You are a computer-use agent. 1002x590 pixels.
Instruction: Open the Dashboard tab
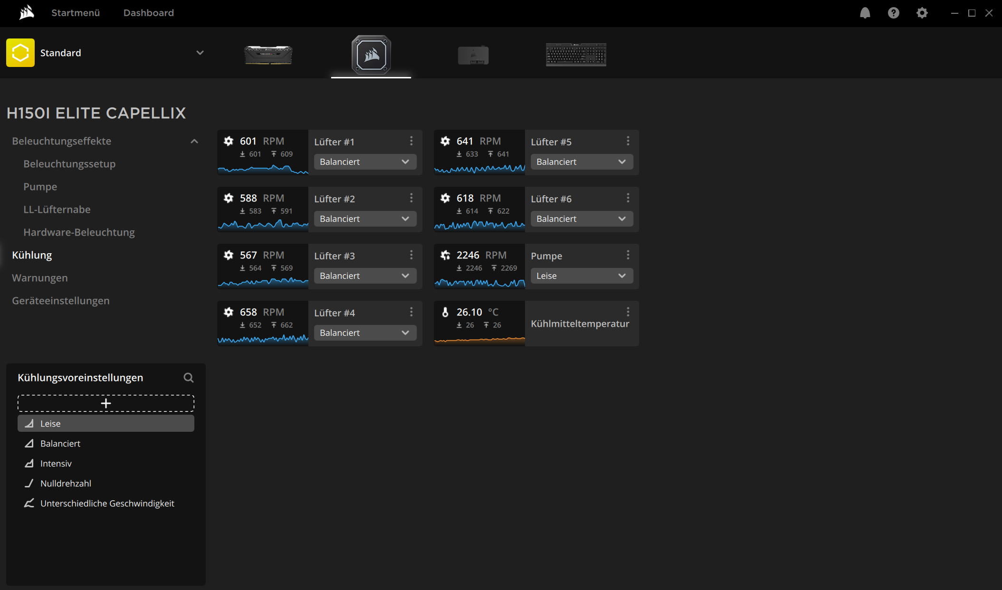[149, 13]
